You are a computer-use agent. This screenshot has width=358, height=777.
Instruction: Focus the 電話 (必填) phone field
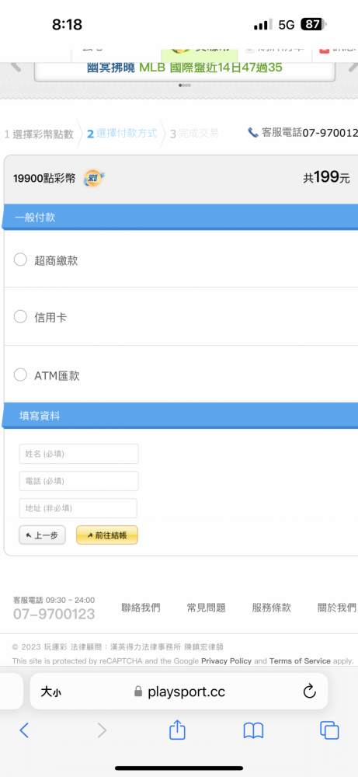click(x=78, y=481)
